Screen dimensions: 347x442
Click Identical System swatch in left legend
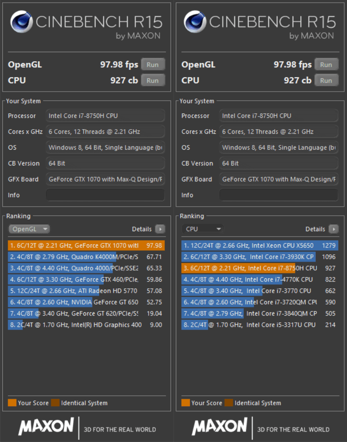[55, 403]
